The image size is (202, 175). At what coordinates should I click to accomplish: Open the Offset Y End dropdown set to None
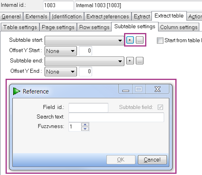pos(61,72)
